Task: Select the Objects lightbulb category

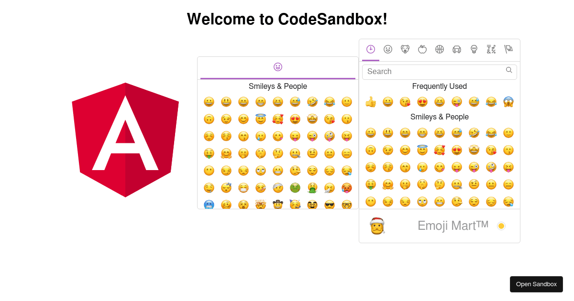Action: [474, 49]
